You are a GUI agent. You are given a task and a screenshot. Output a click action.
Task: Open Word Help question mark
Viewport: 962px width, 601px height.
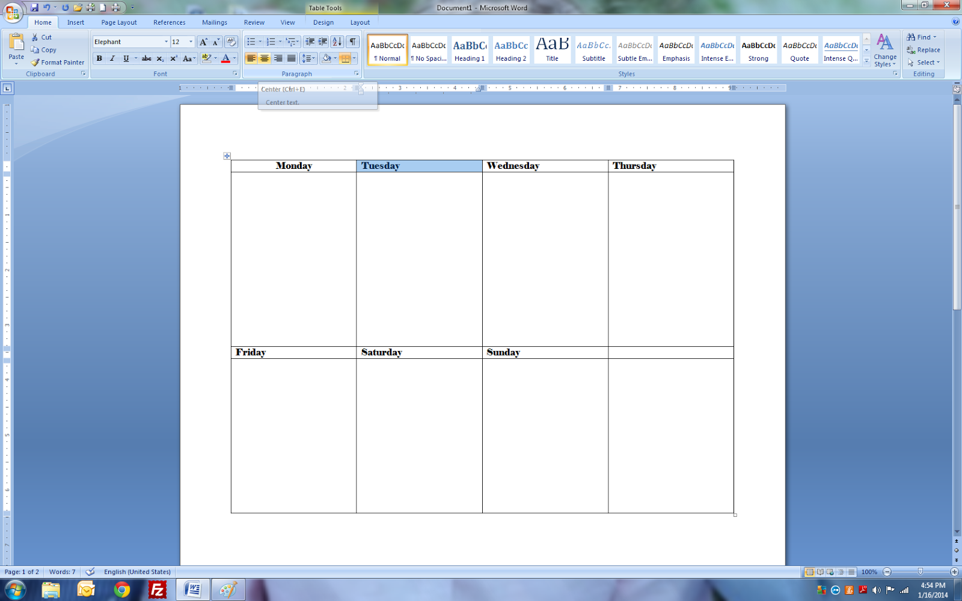[x=955, y=22]
